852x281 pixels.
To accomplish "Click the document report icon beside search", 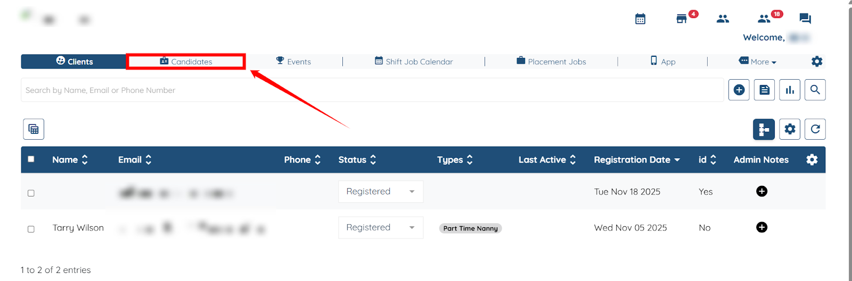I will 764,90.
